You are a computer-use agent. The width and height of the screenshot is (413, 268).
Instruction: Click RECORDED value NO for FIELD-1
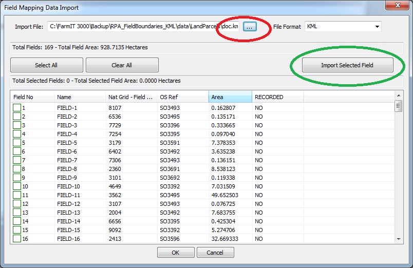(x=259, y=108)
